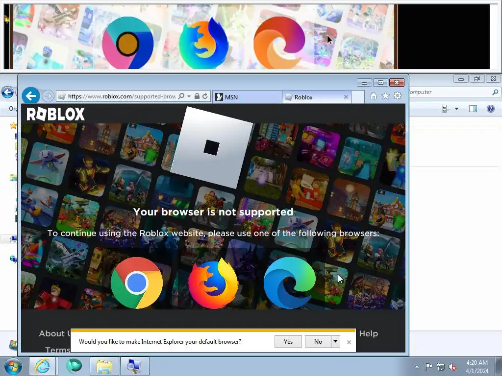
Task: Click the Home icon in Internet Explorer
Action: [x=373, y=96]
